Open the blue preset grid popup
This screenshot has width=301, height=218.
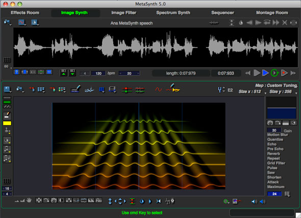41,89
